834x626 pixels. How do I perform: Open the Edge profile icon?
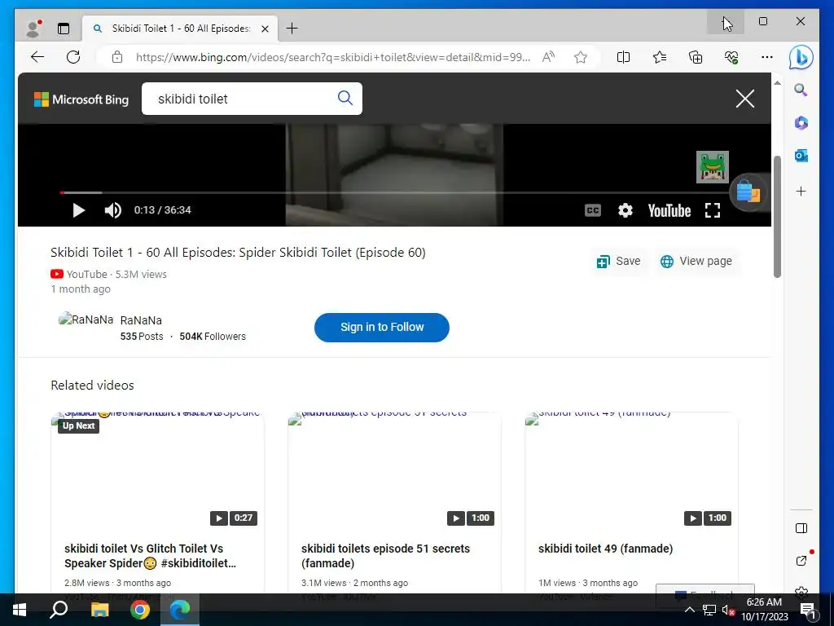click(33, 29)
